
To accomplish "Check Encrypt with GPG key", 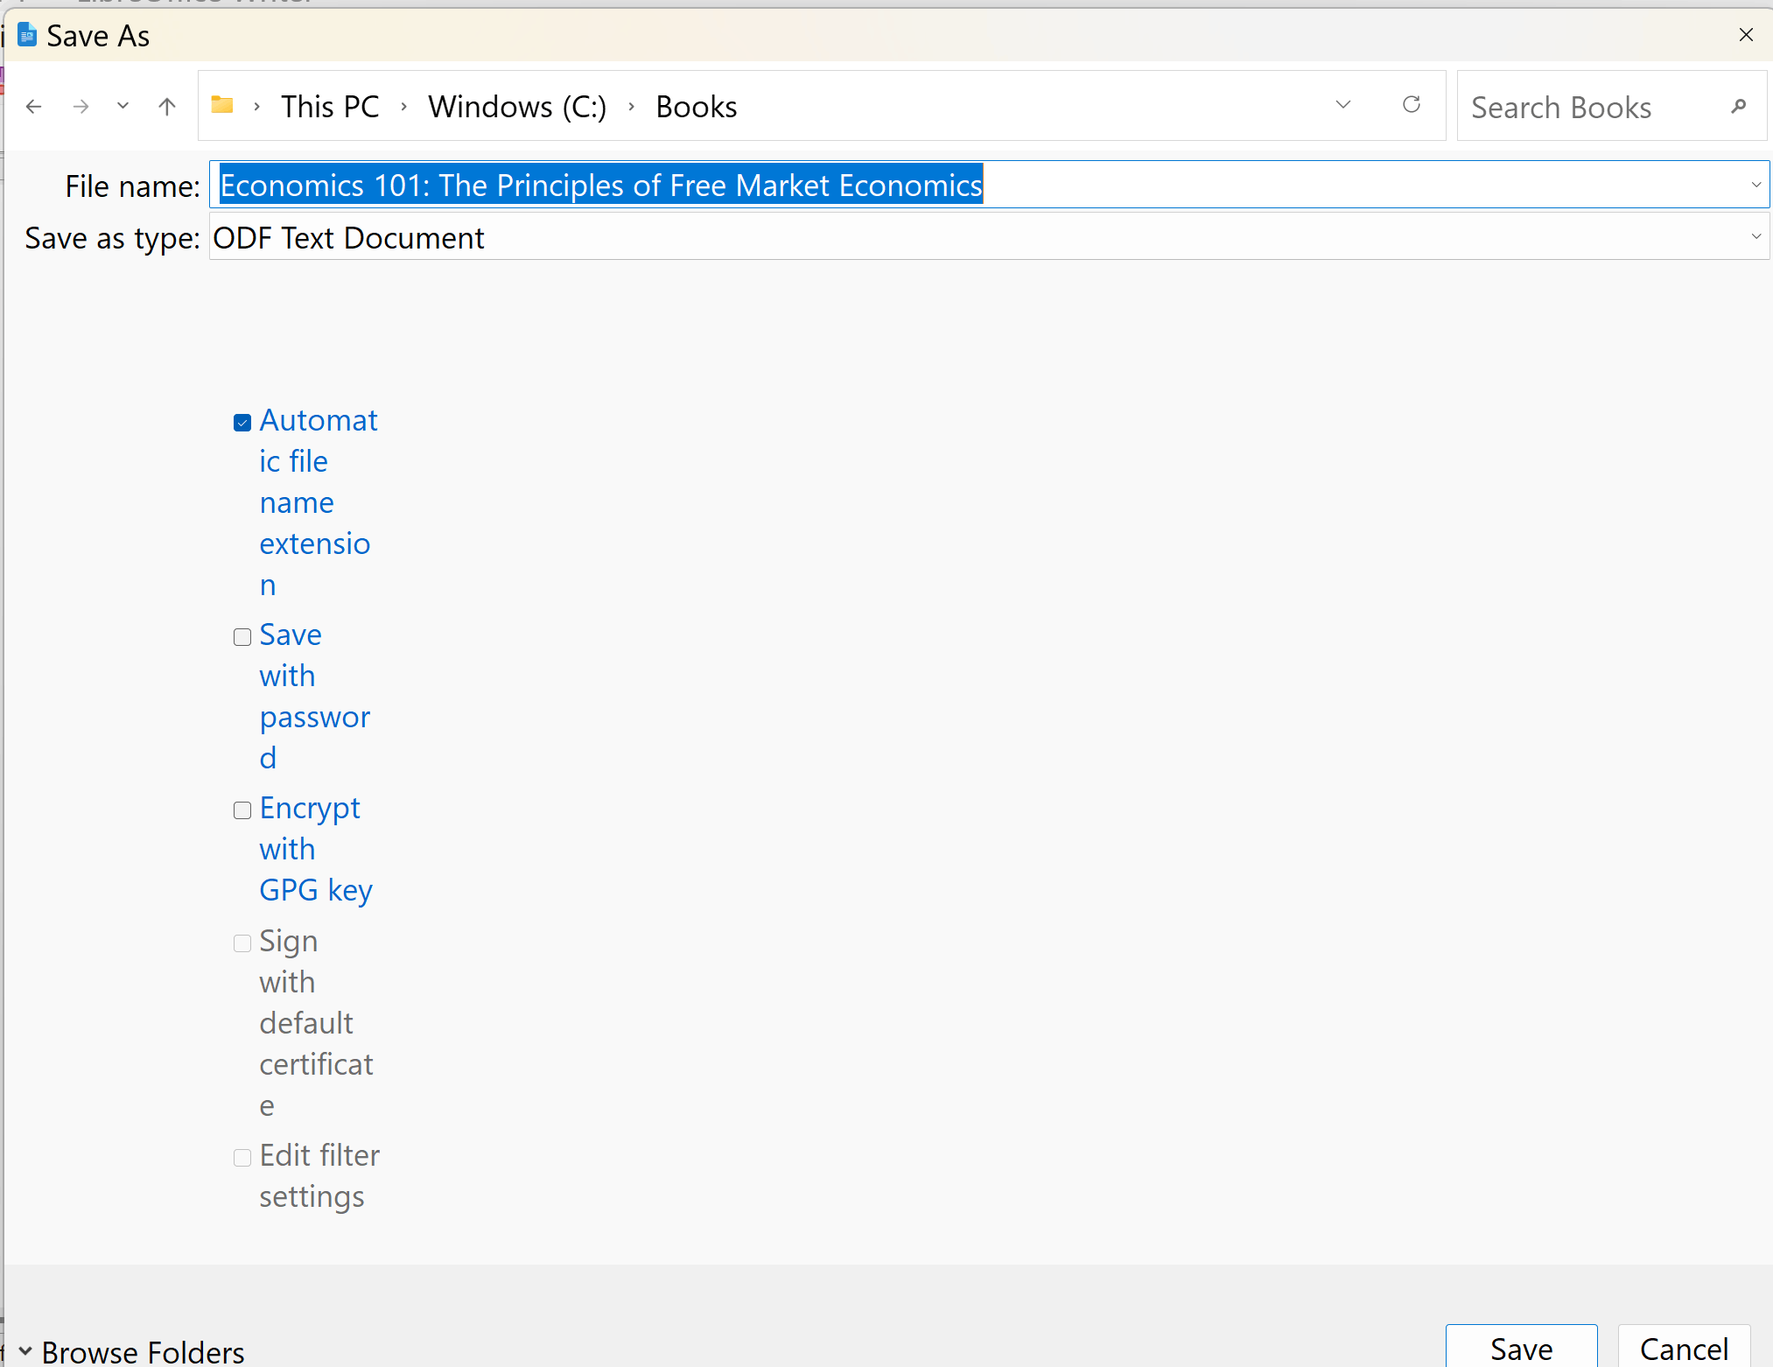I will [242, 810].
